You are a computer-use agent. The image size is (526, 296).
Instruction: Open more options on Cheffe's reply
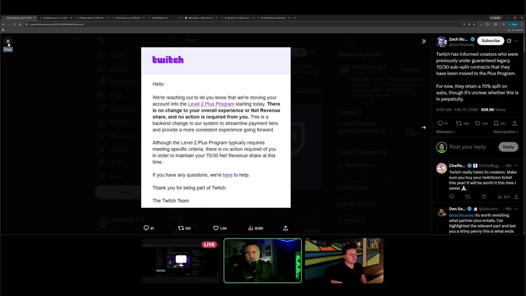(516, 166)
